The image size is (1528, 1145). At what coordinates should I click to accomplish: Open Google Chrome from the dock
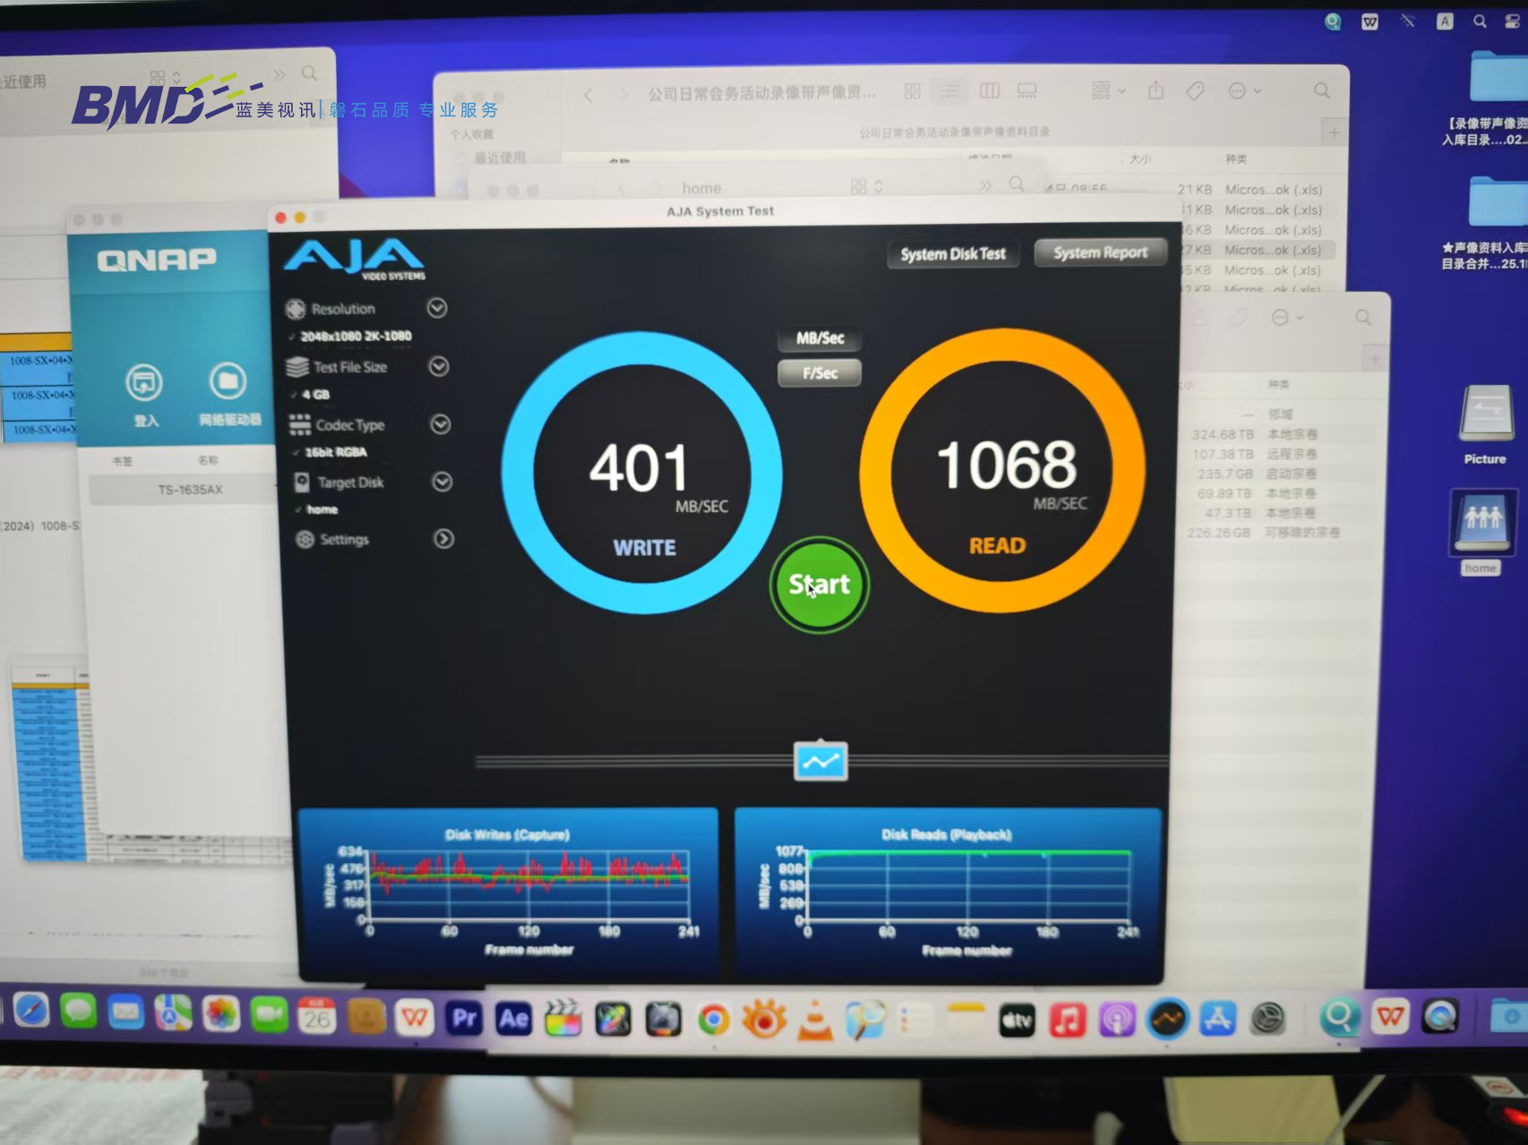[x=714, y=1020]
